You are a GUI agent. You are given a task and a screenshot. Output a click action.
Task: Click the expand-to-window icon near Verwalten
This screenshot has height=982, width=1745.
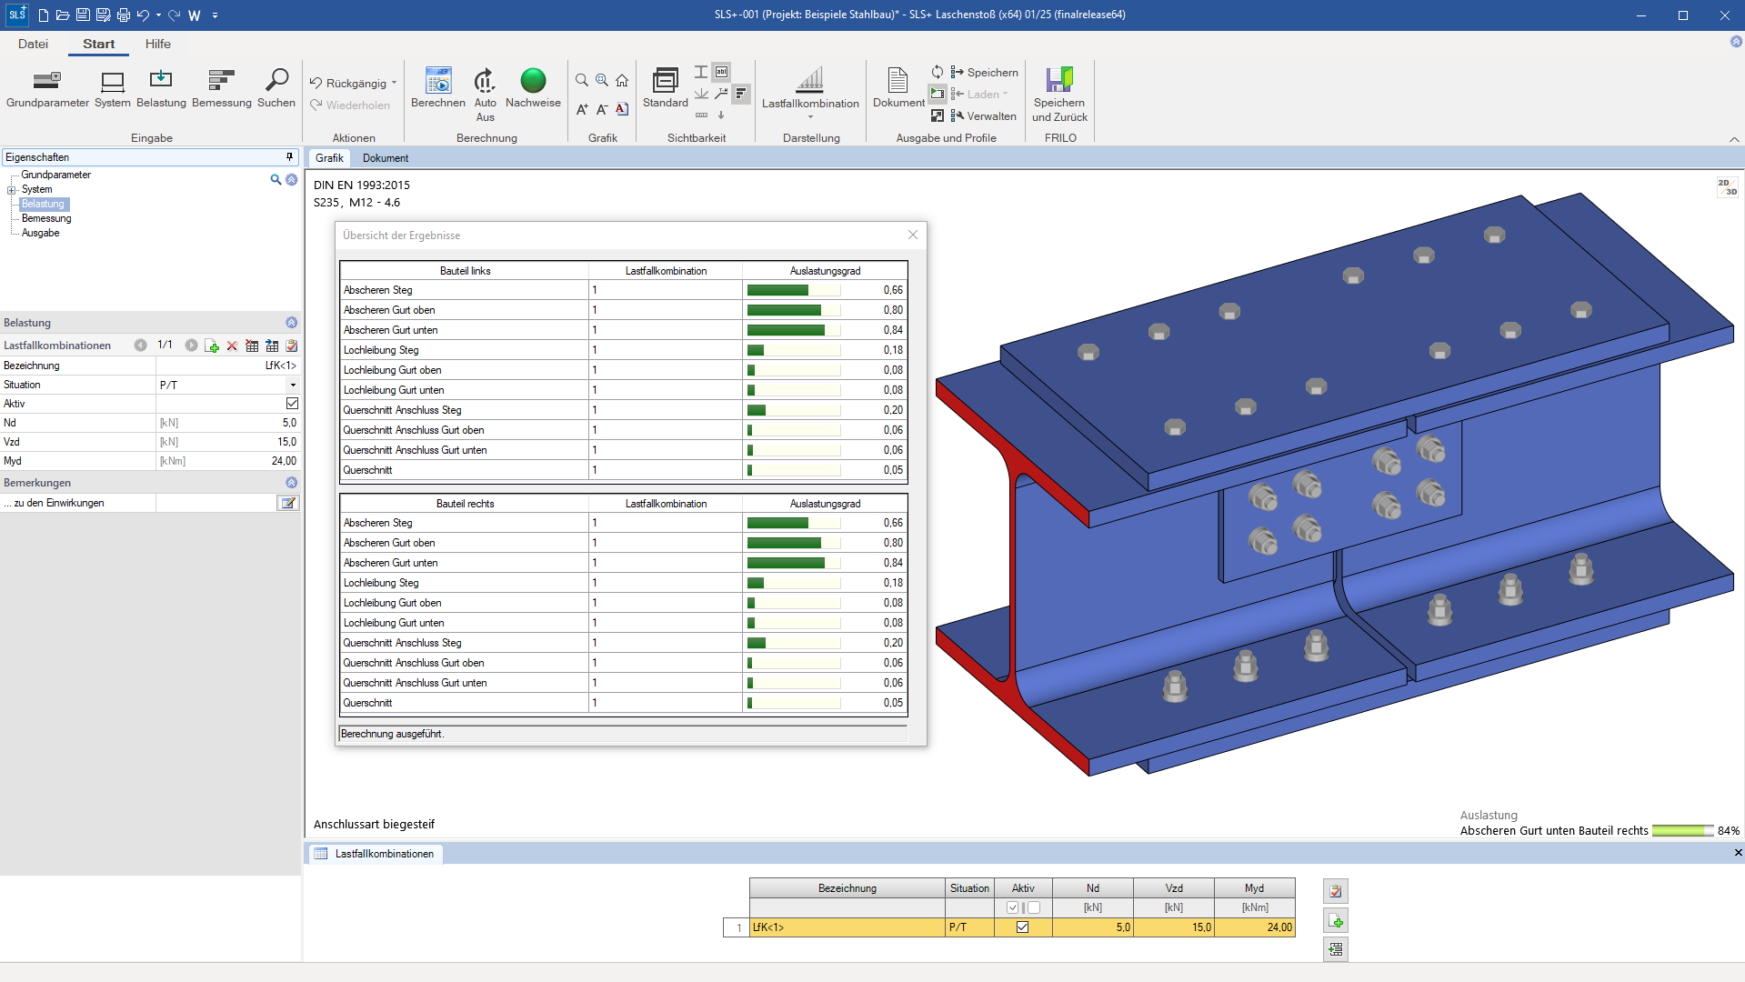click(938, 115)
